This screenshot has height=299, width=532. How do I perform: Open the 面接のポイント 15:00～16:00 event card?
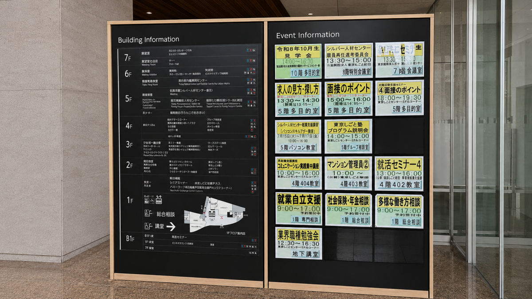click(x=348, y=98)
